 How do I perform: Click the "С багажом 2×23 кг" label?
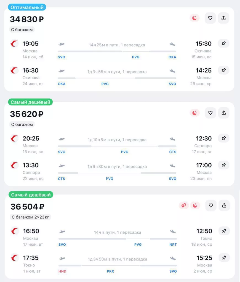pos(30,217)
